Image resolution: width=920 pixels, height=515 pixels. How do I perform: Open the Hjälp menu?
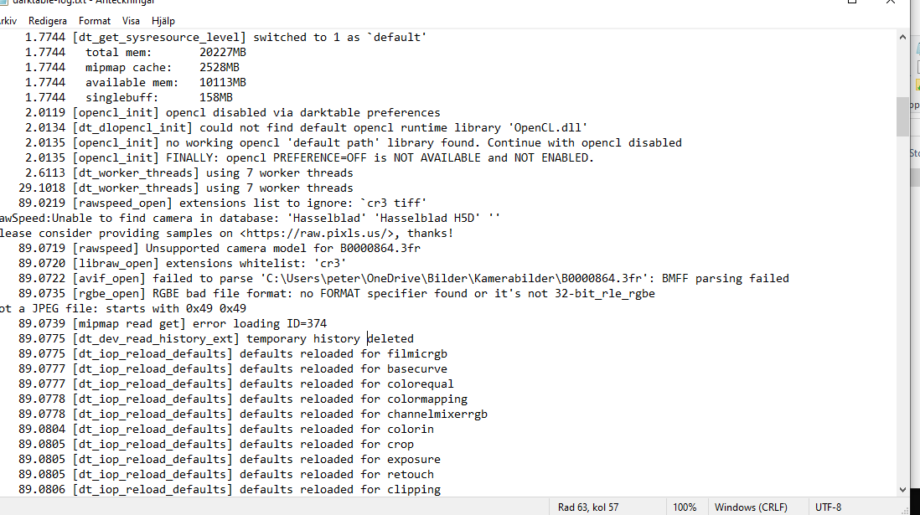(x=163, y=21)
